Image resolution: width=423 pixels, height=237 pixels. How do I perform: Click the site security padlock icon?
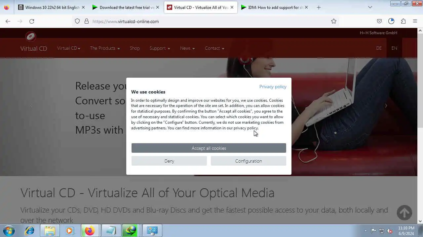[x=87, y=21]
